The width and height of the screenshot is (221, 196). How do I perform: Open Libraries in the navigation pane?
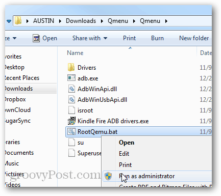tap(12, 142)
